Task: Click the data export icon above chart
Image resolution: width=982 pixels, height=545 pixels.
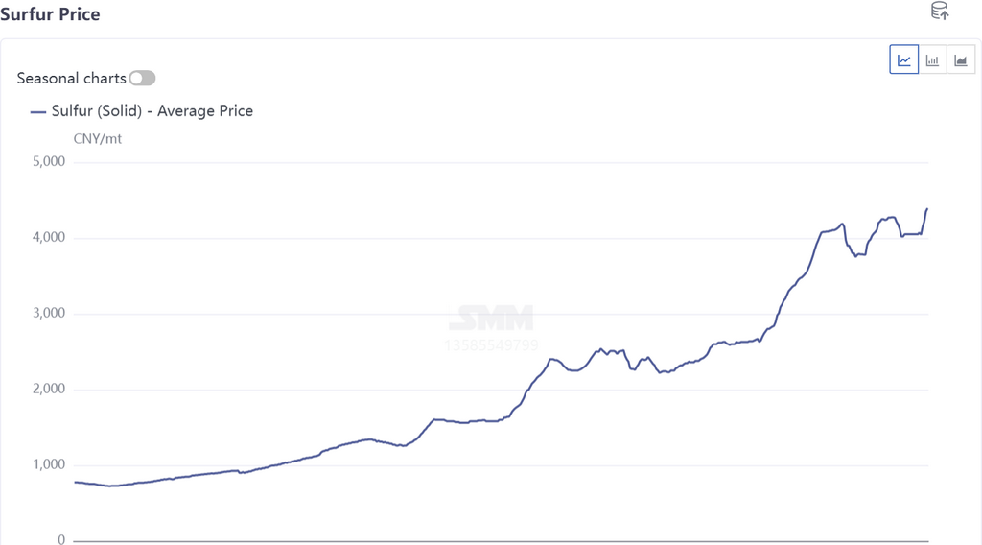Action: pyautogui.click(x=940, y=12)
